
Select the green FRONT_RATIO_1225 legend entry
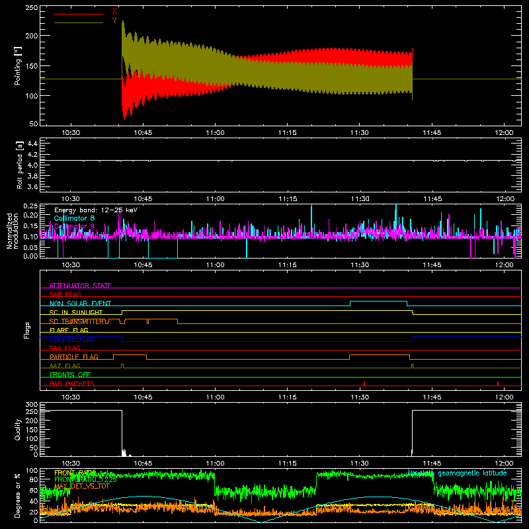(x=85, y=479)
